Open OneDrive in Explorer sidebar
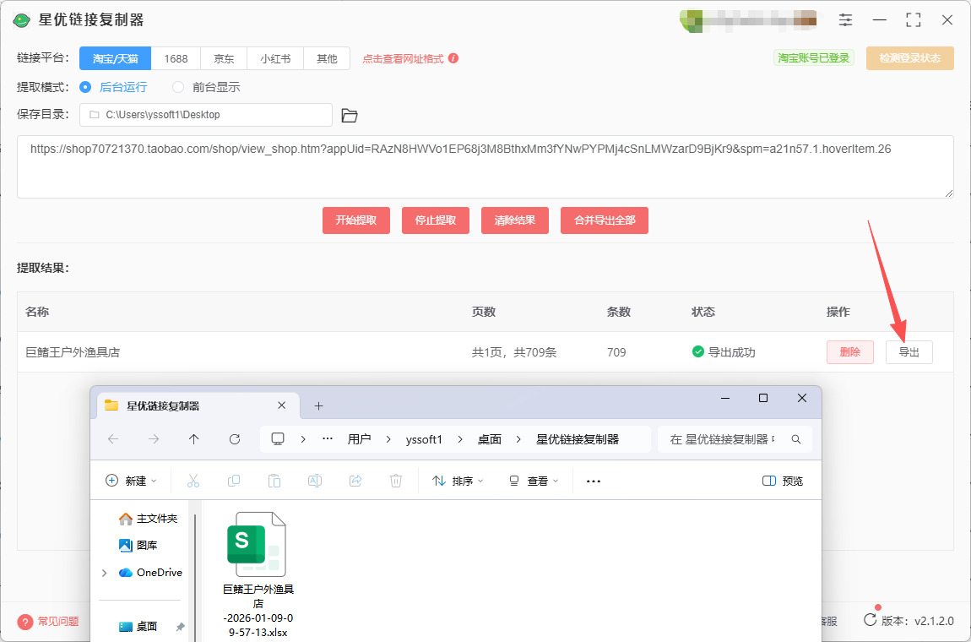 coord(151,573)
